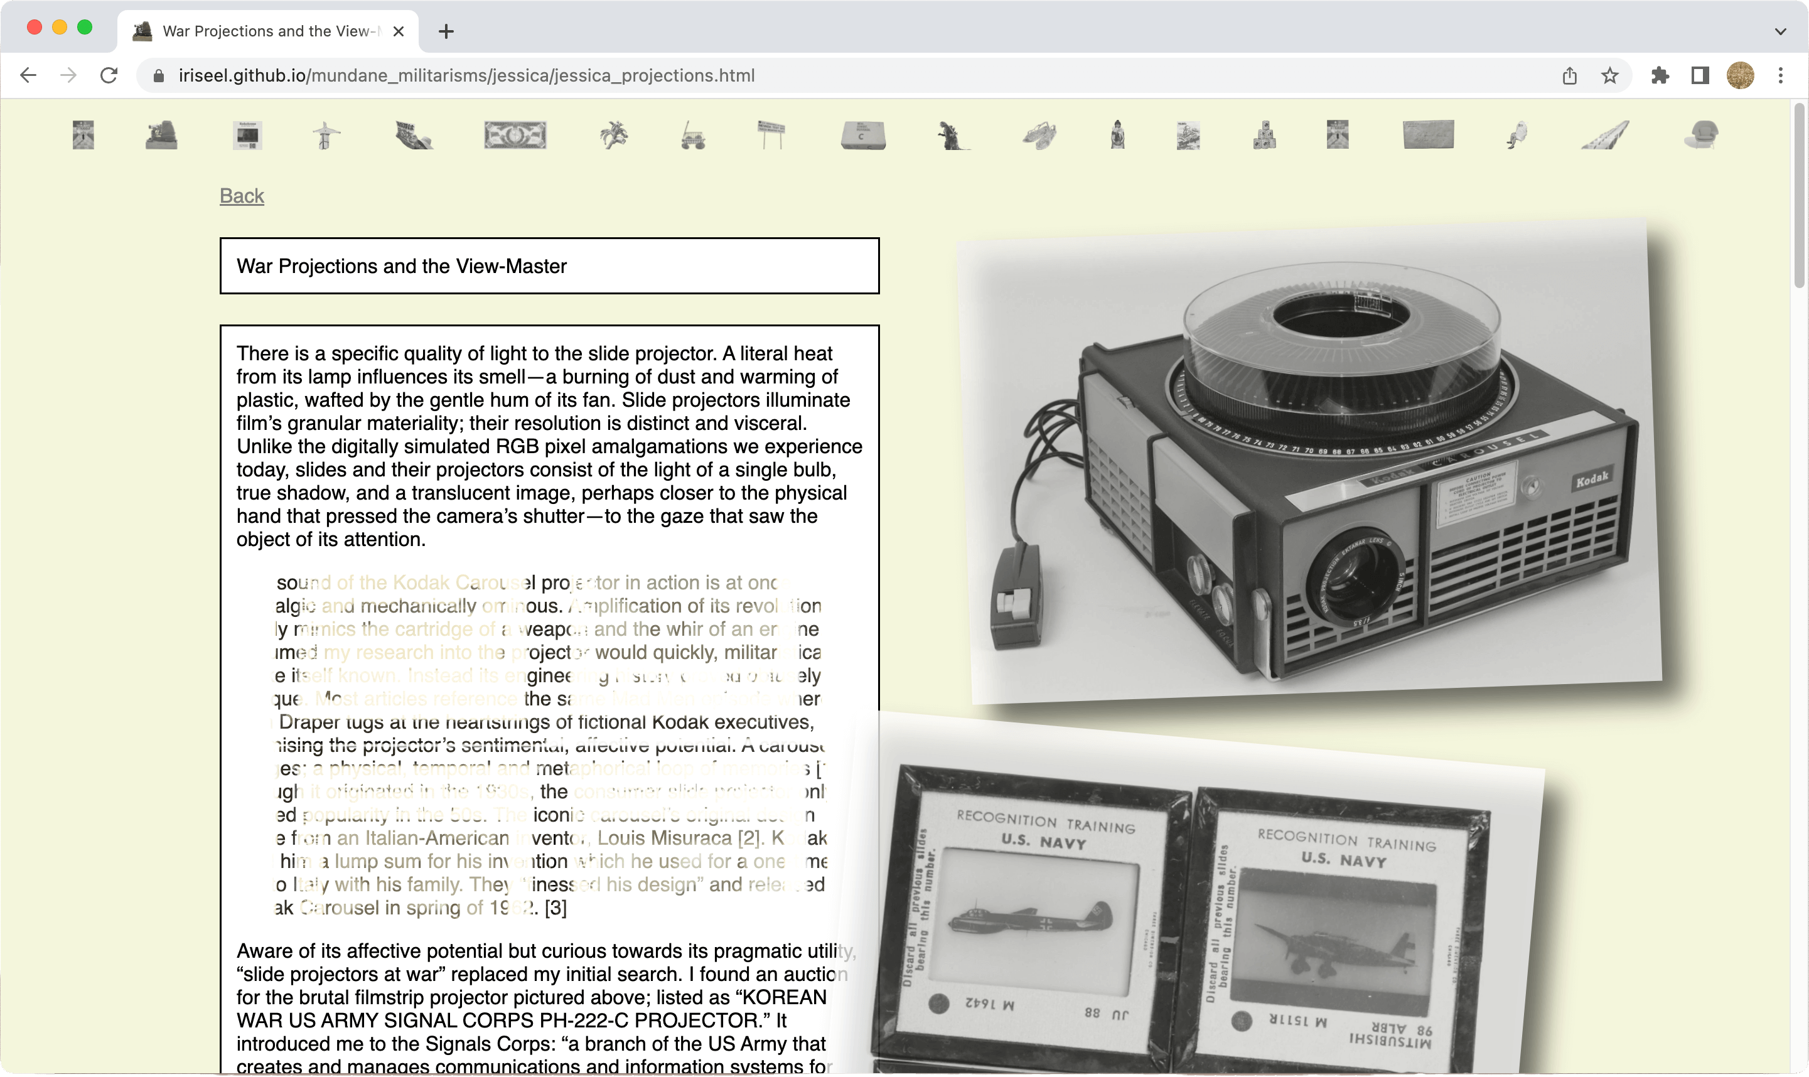
Task: Bookmark this page with the star icon
Action: click(x=1609, y=75)
